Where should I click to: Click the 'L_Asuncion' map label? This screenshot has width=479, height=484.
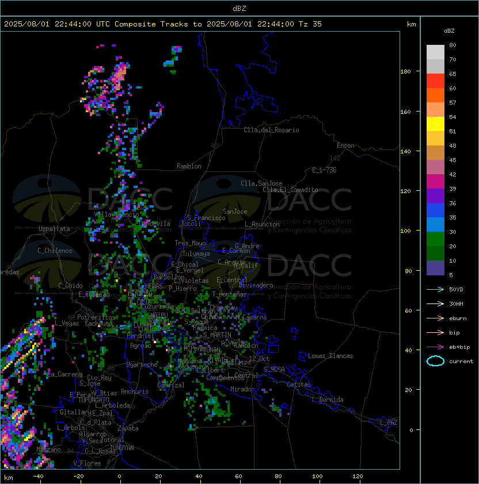(262, 224)
